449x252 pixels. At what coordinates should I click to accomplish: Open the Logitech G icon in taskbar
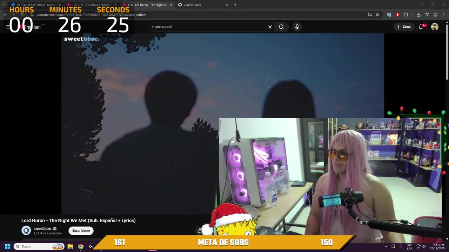click(91, 246)
